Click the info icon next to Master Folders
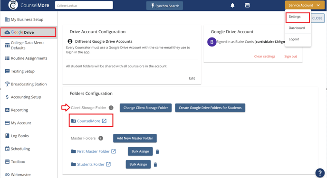This screenshot has width=327, height=178. pyautogui.click(x=101, y=138)
